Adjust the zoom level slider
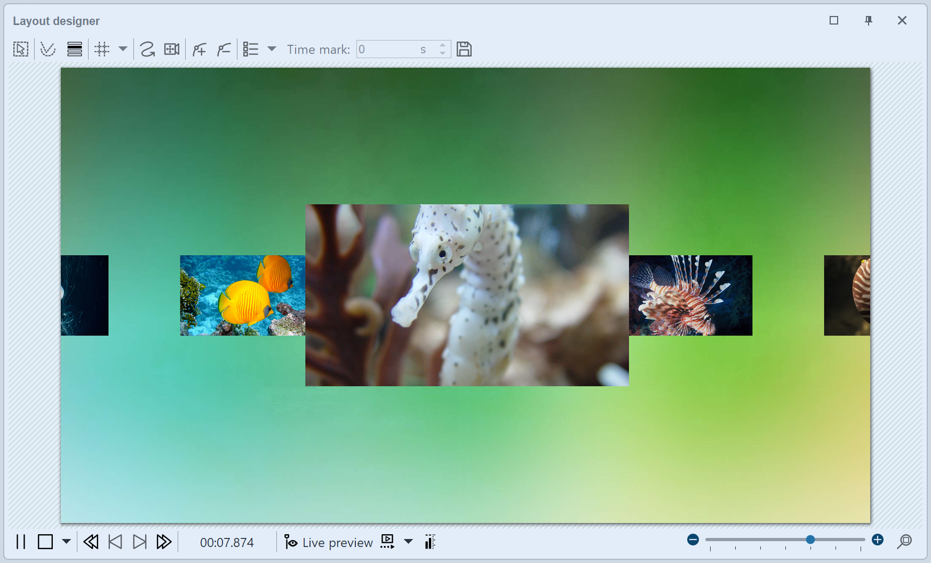The image size is (931, 563). [x=810, y=539]
